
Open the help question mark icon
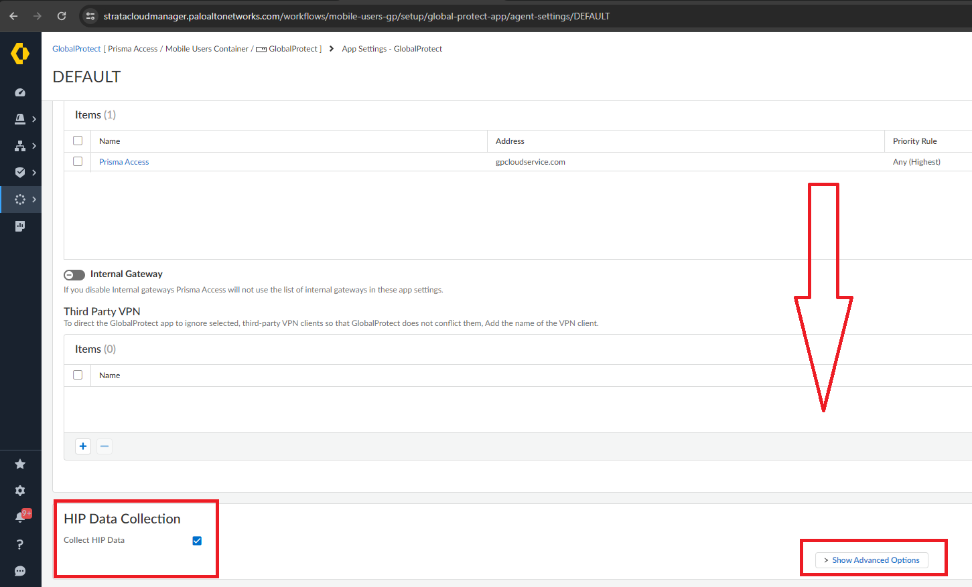[x=20, y=544]
